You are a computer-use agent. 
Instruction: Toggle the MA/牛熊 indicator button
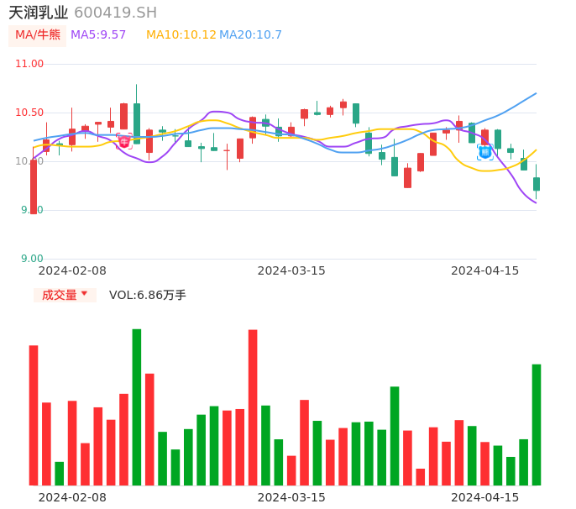38,35
